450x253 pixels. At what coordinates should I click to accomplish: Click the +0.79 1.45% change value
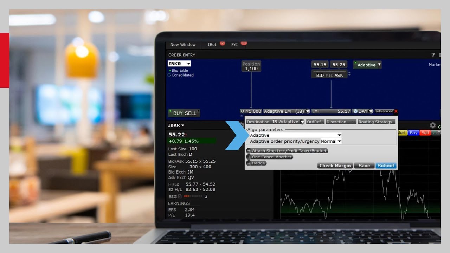[x=184, y=141]
